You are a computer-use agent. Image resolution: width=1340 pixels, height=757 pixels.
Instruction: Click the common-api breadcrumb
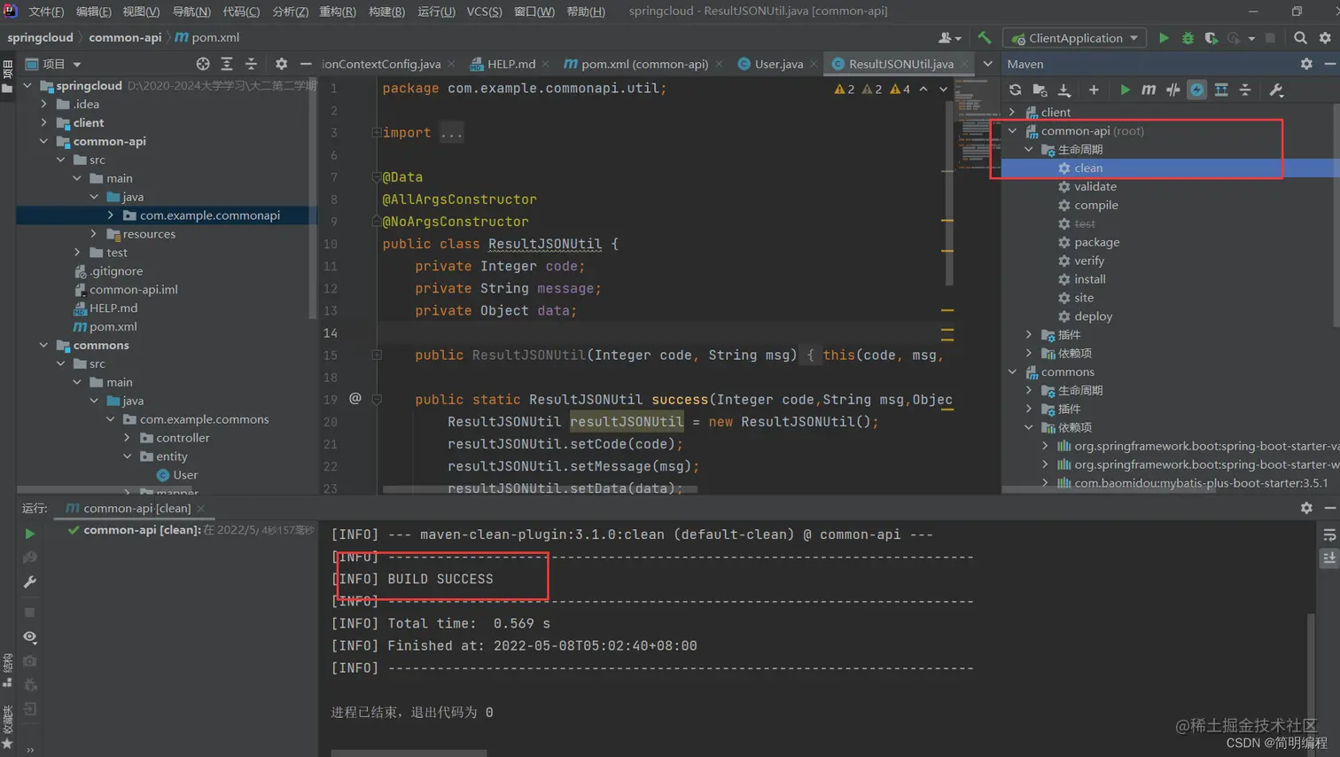[x=125, y=37]
